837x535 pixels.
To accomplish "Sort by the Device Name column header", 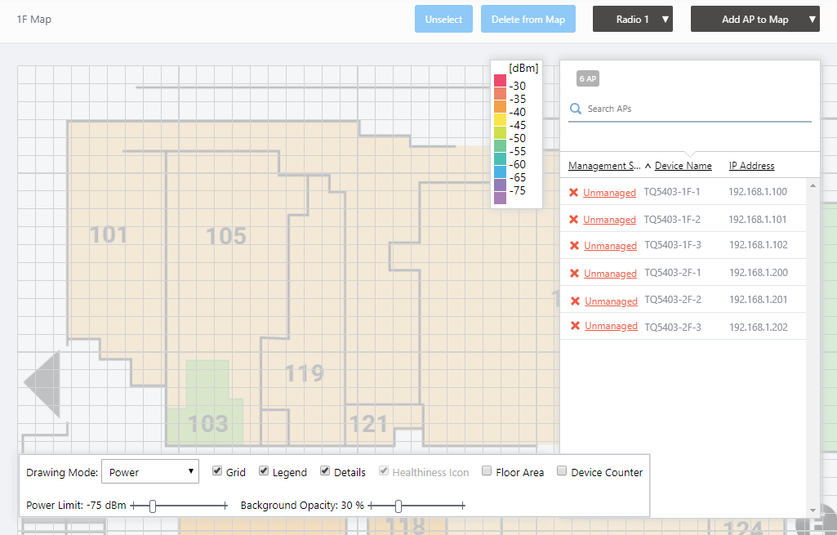I will tap(683, 166).
